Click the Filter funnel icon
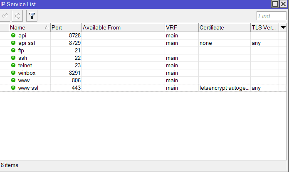The image size is (289, 172). coord(32,16)
